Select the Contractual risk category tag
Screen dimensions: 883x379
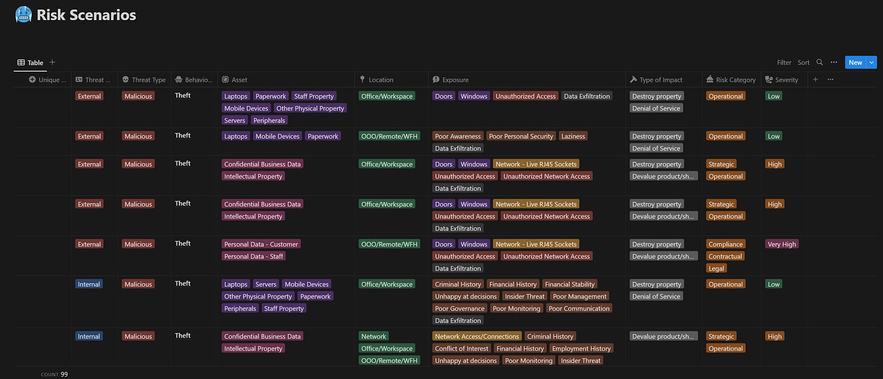click(x=725, y=256)
